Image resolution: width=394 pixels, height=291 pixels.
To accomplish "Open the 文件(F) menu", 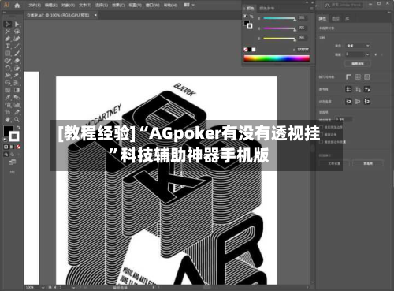I will point(35,6).
